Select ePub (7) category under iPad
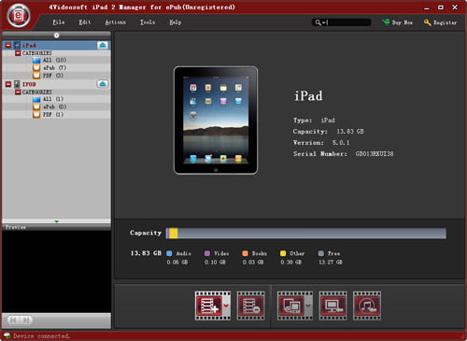Viewport: 467px width, 341px height. [x=54, y=67]
